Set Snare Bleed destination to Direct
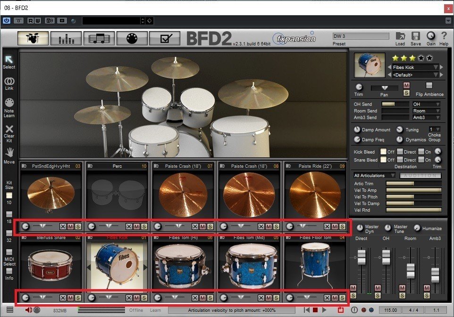The width and height of the screenshot is (454, 317). (400, 160)
